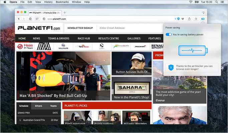
Task: Click the NEWSLETTER SIGNUP label
Action: click(80, 28)
